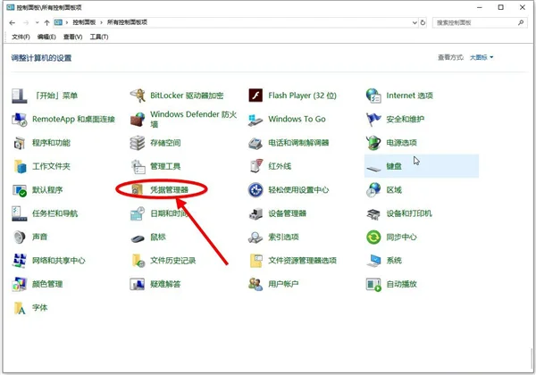Open 索引选项 magnifier icon
This screenshot has width=536, height=375.
255,237
